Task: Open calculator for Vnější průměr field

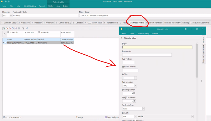Action: coord(134,101)
